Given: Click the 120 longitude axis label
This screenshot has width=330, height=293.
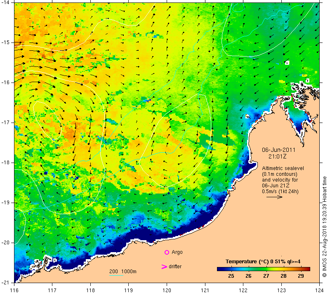Looking at the screenshot, I should (x=167, y=290).
